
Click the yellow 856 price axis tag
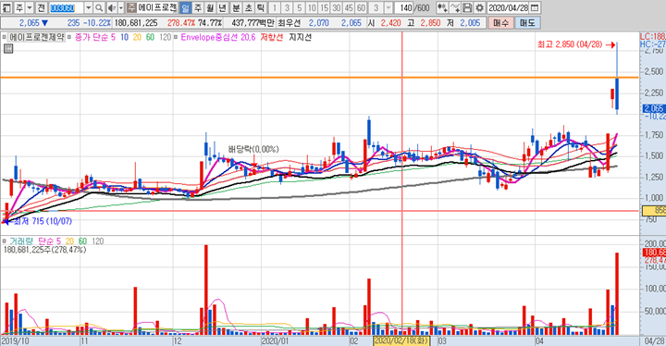pos(654,210)
